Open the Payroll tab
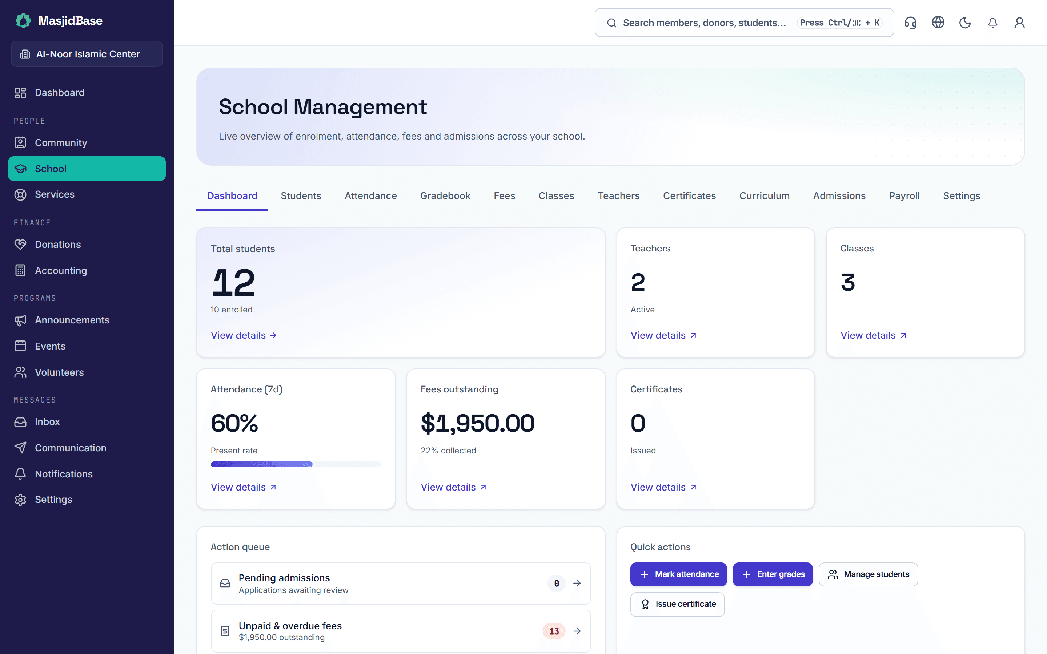 pyautogui.click(x=904, y=196)
